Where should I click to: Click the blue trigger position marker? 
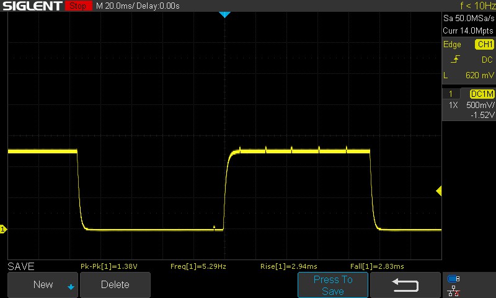[224, 14]
